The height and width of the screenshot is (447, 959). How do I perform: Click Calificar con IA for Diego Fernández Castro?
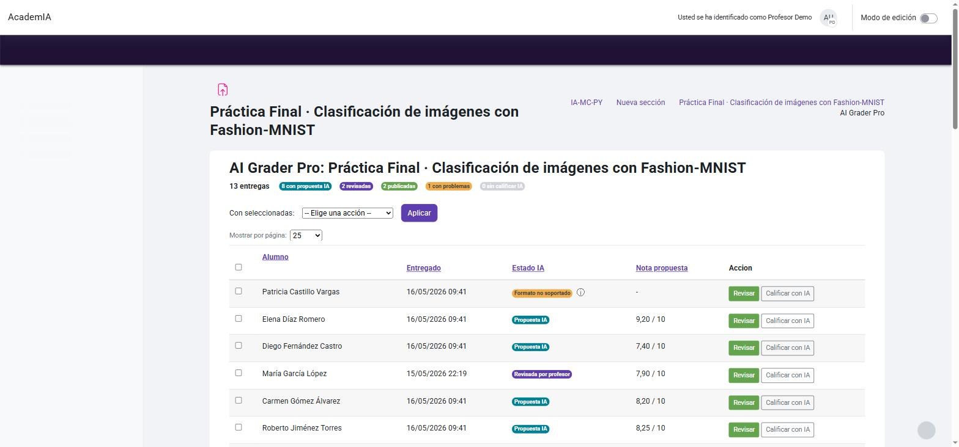[788, 348]
